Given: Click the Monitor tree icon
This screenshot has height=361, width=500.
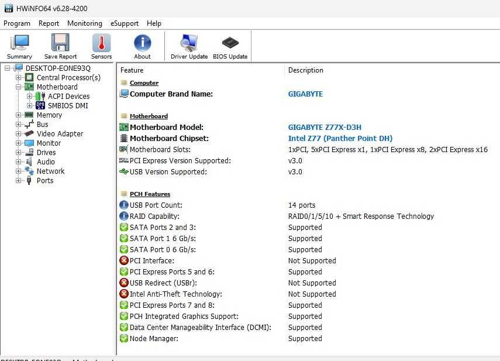Looking at the screenshot, I should [29, 143].
